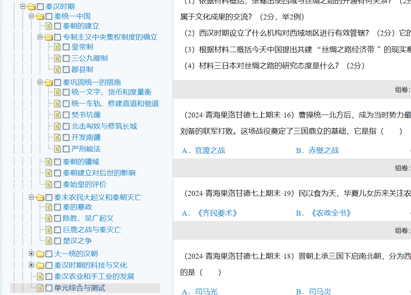Click folder icon beside 秦汉时期
Viewport: 411px width, 295px height.
[x=31, y=6]
